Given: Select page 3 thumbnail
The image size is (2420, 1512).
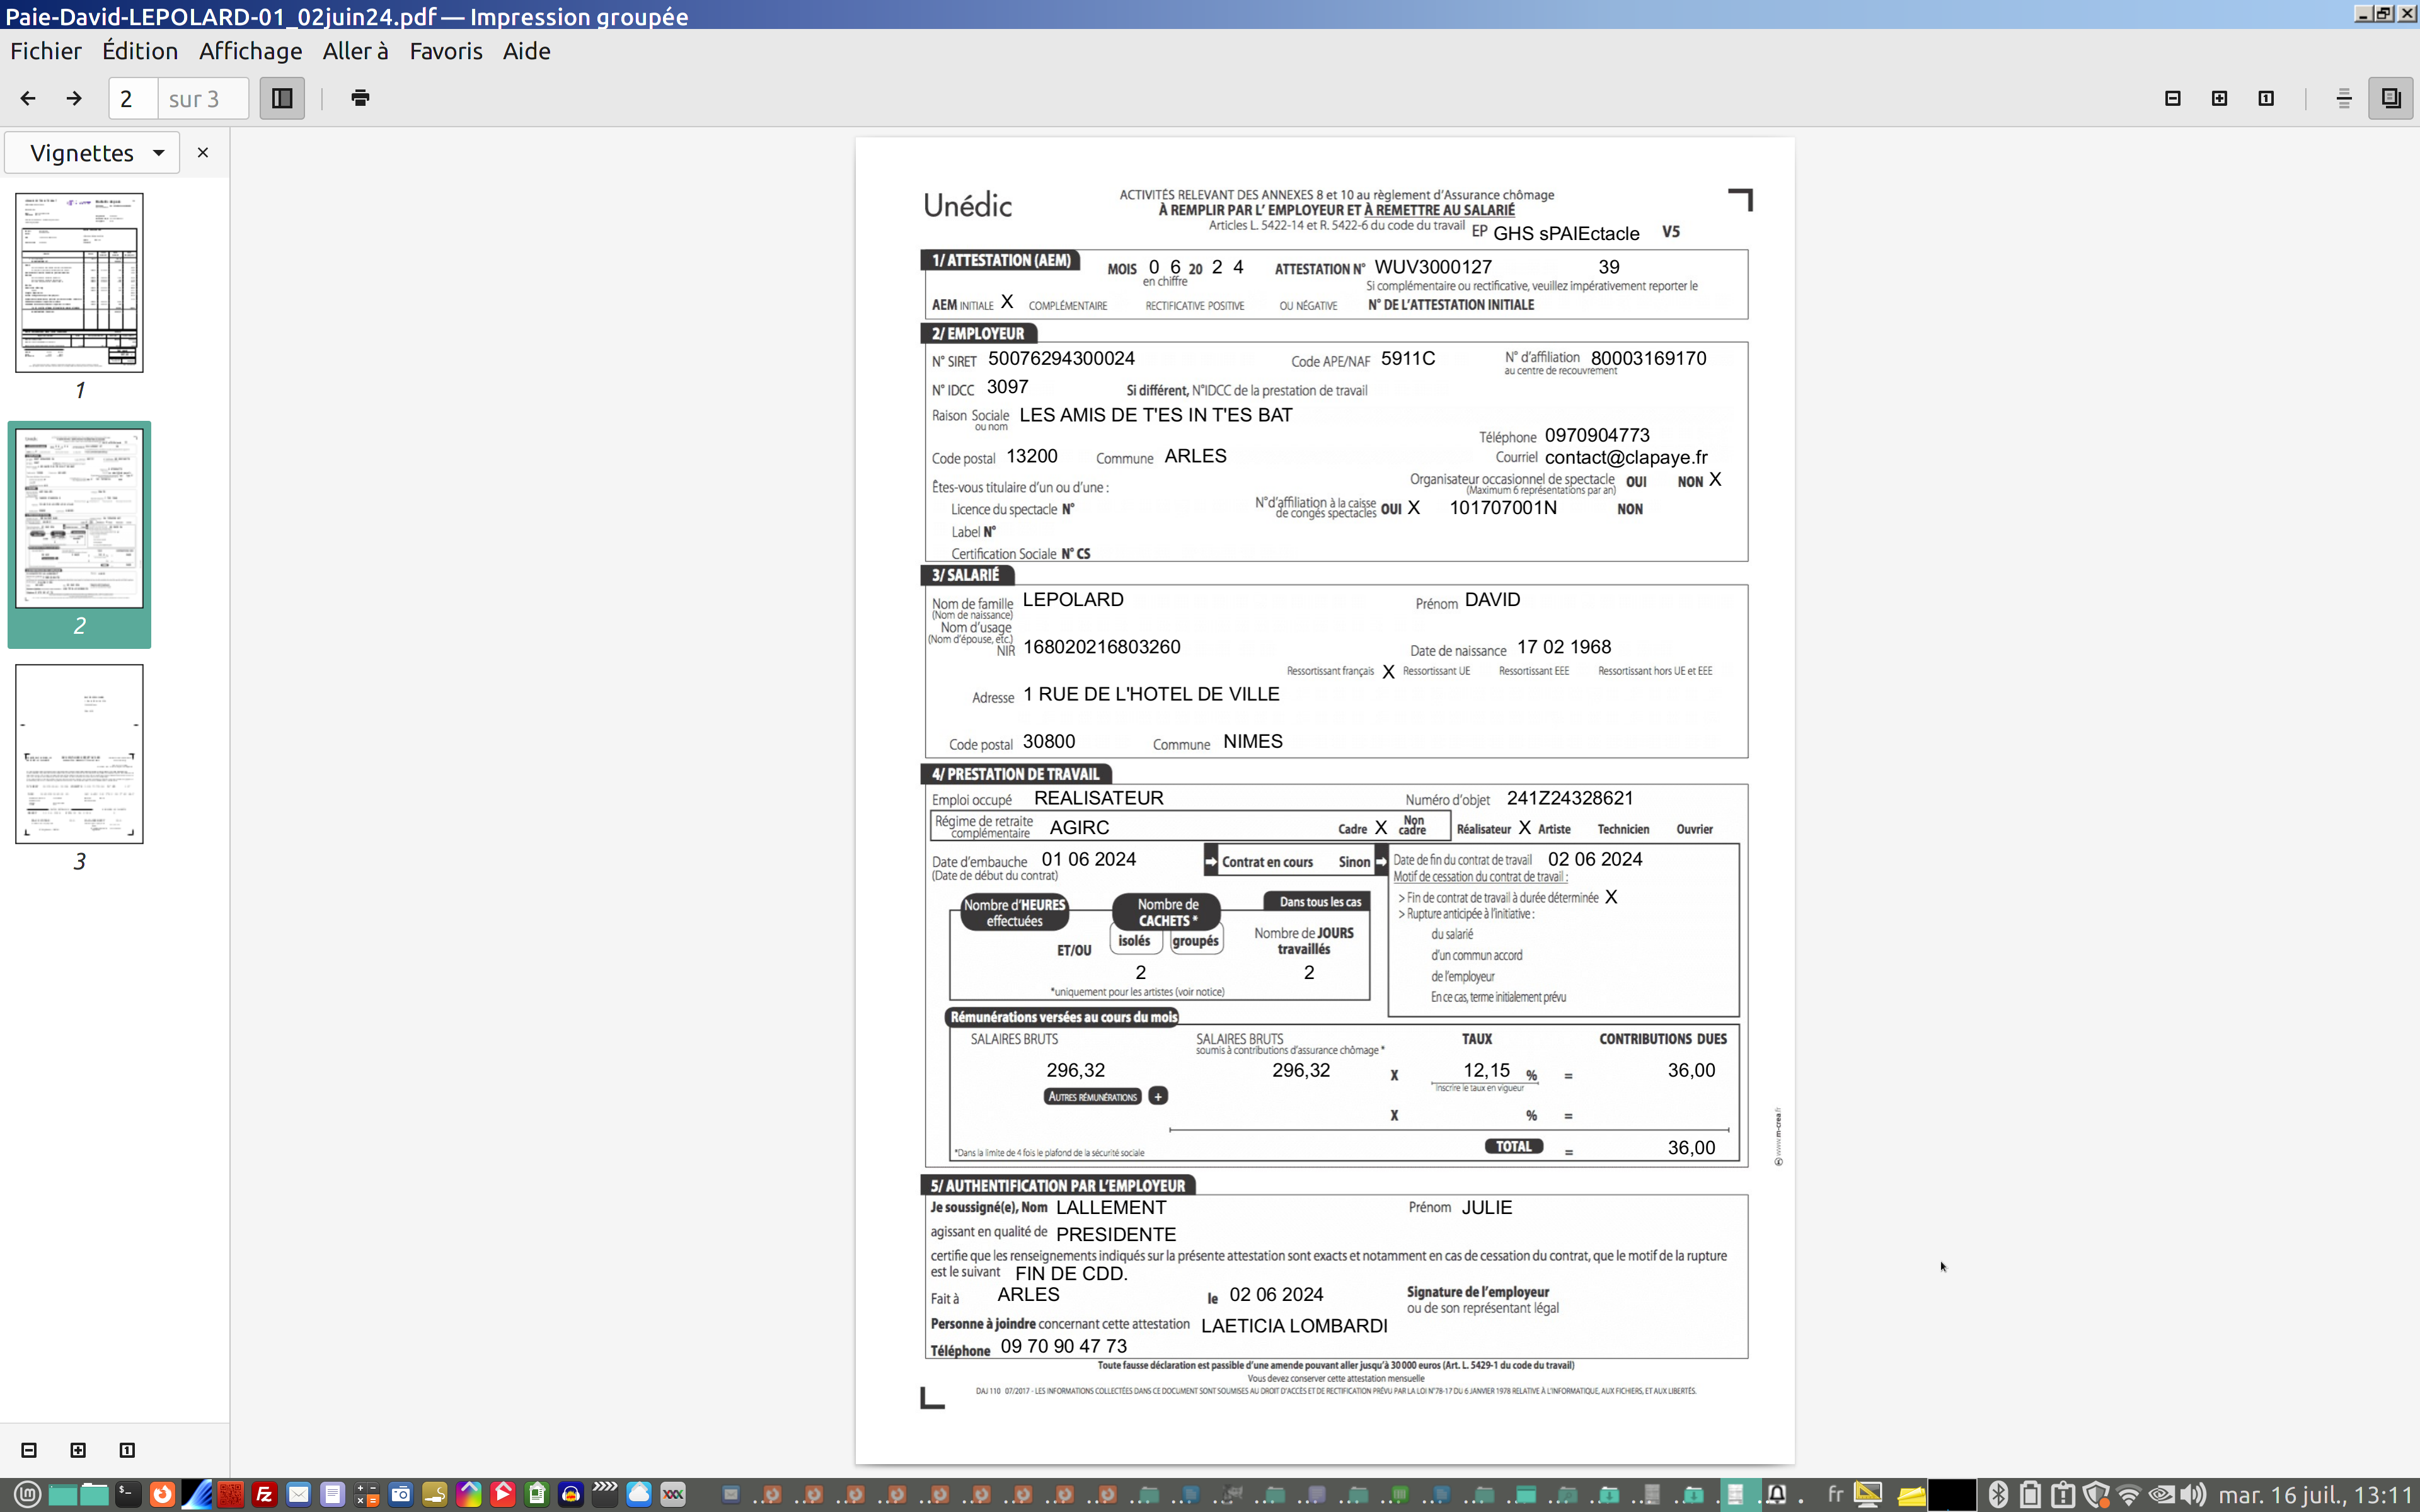Looking at the screenshot, I should (x=79, y=753).
